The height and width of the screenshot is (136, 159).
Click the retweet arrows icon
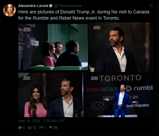[30, 127]
